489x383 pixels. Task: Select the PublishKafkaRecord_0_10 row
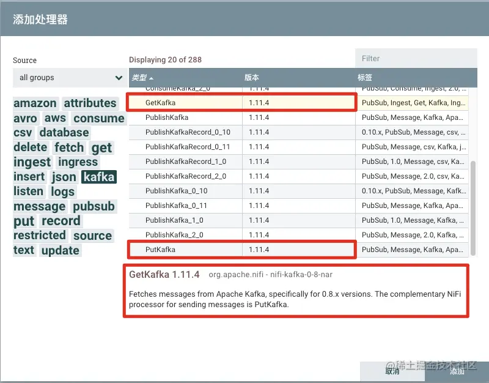point(298,132)
